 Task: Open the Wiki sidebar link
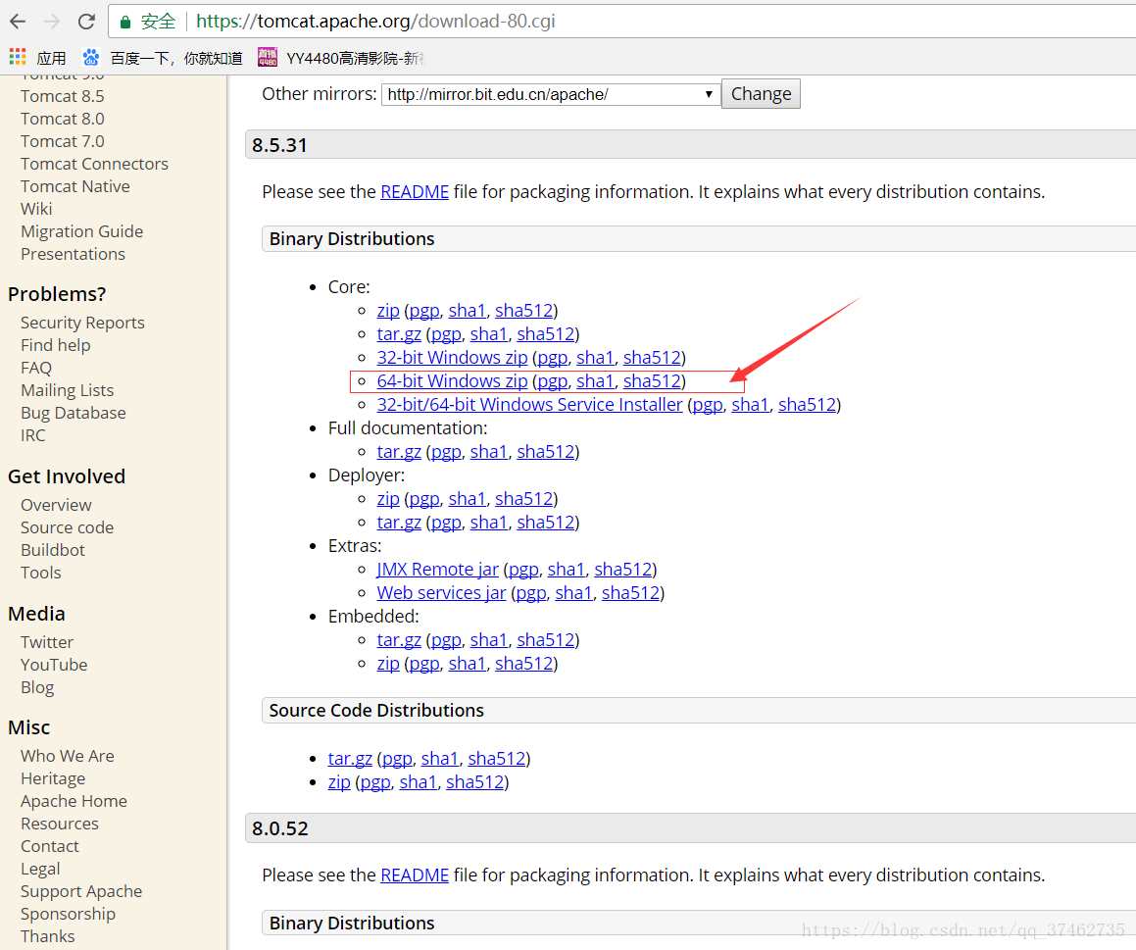[36, 209]
